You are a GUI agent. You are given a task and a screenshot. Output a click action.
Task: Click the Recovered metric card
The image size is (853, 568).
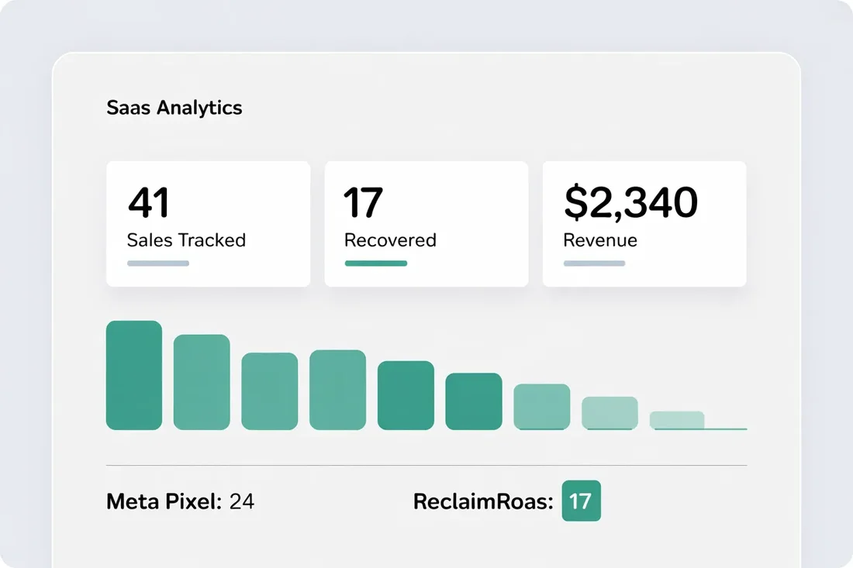click(x=427, y=222)
